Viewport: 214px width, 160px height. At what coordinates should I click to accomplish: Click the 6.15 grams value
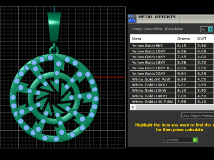(181, 46)
